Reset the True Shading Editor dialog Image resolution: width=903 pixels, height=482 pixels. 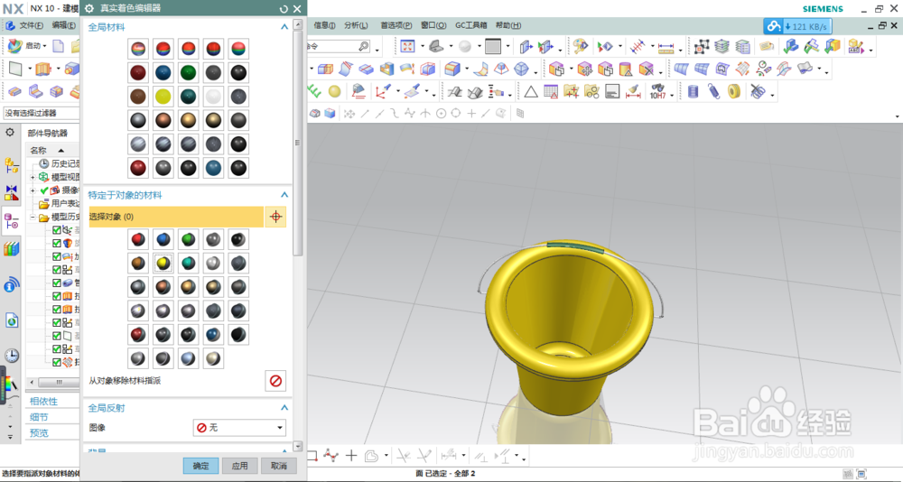284,9
